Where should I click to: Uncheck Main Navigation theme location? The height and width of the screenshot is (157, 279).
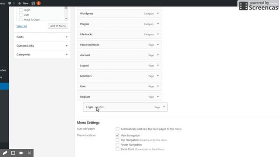click(x=117, y=135)
